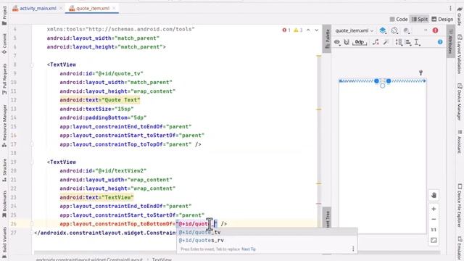The image size is (464, 261).
Task: Click the blue help question icon
Action: tap(440, 42)
